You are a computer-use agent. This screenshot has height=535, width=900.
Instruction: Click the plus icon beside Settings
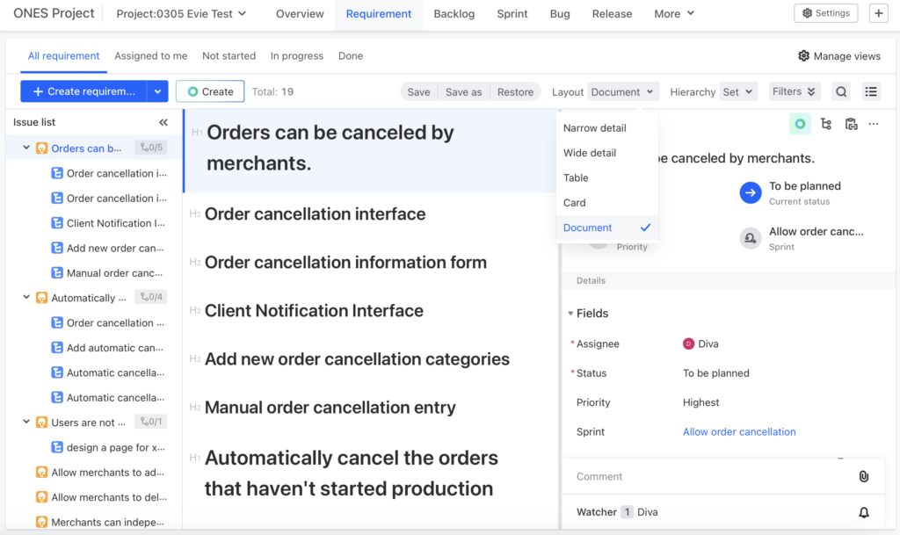pos(878,13)
